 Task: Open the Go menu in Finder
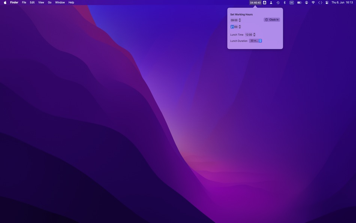click(x=49, y=2)
